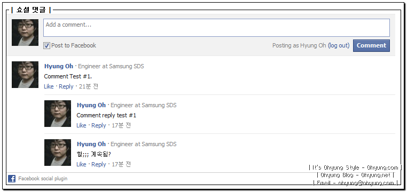Like the last Korean reply comment
The height and width of the screenshot is (192, 407).
coord(81,164)
